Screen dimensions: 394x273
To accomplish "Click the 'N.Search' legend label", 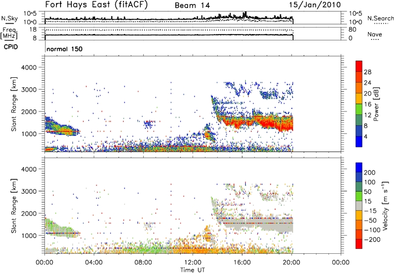I will click(x=380, y=18).
